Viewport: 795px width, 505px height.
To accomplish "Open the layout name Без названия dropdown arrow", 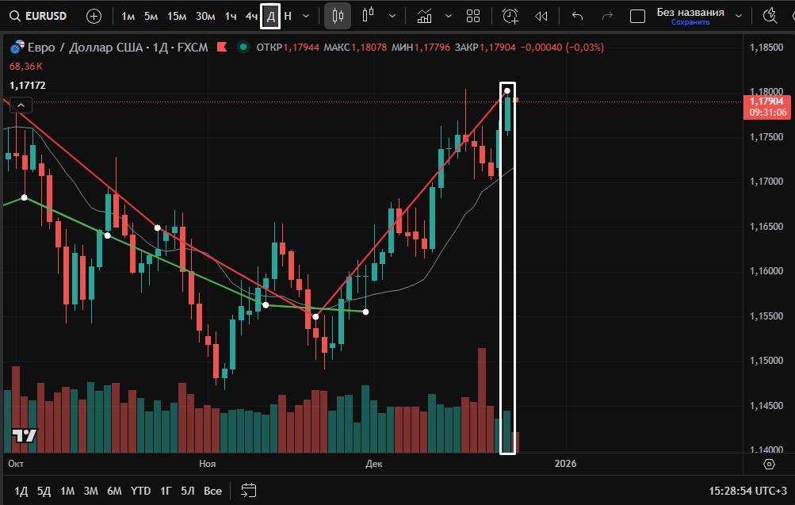I will click(739, 16).
